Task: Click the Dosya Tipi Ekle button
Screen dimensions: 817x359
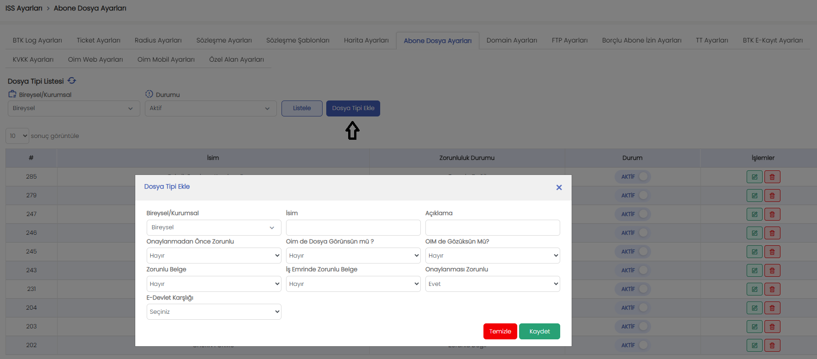Action: click(353, 108)
